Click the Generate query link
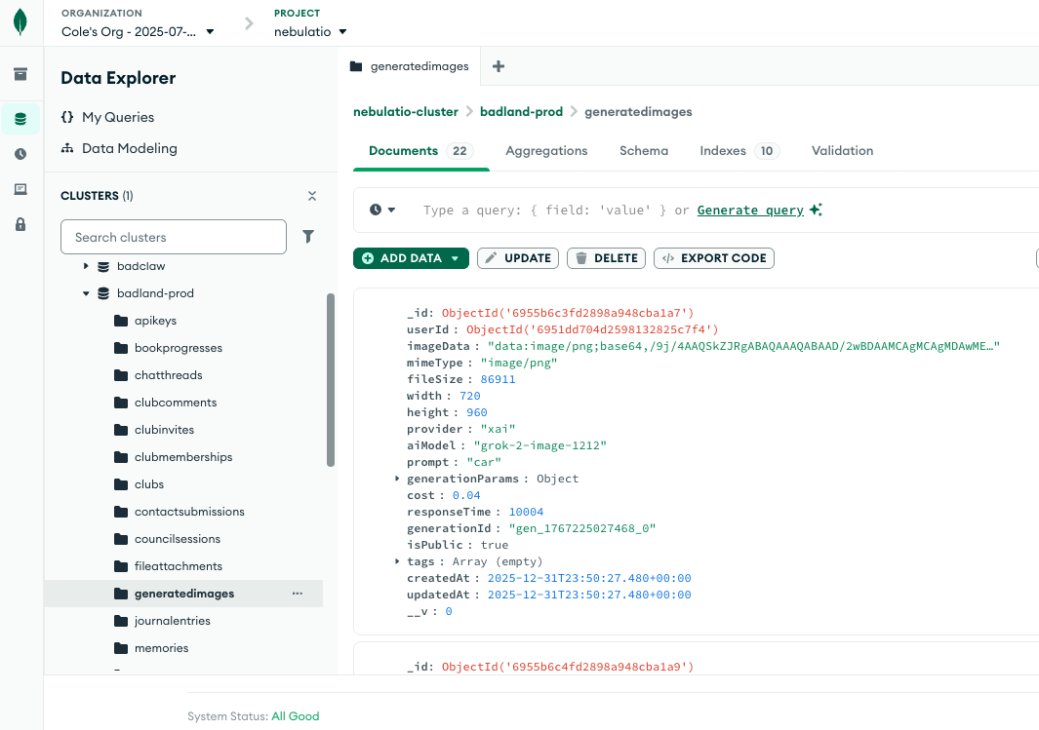Viewport: 1039px width, 730px height. coord(750,209)
